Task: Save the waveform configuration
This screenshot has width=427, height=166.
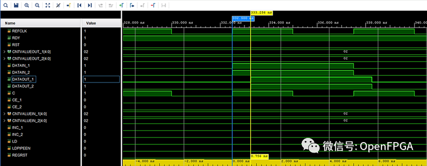Action: pyautogui.click(x=16, y=5)
